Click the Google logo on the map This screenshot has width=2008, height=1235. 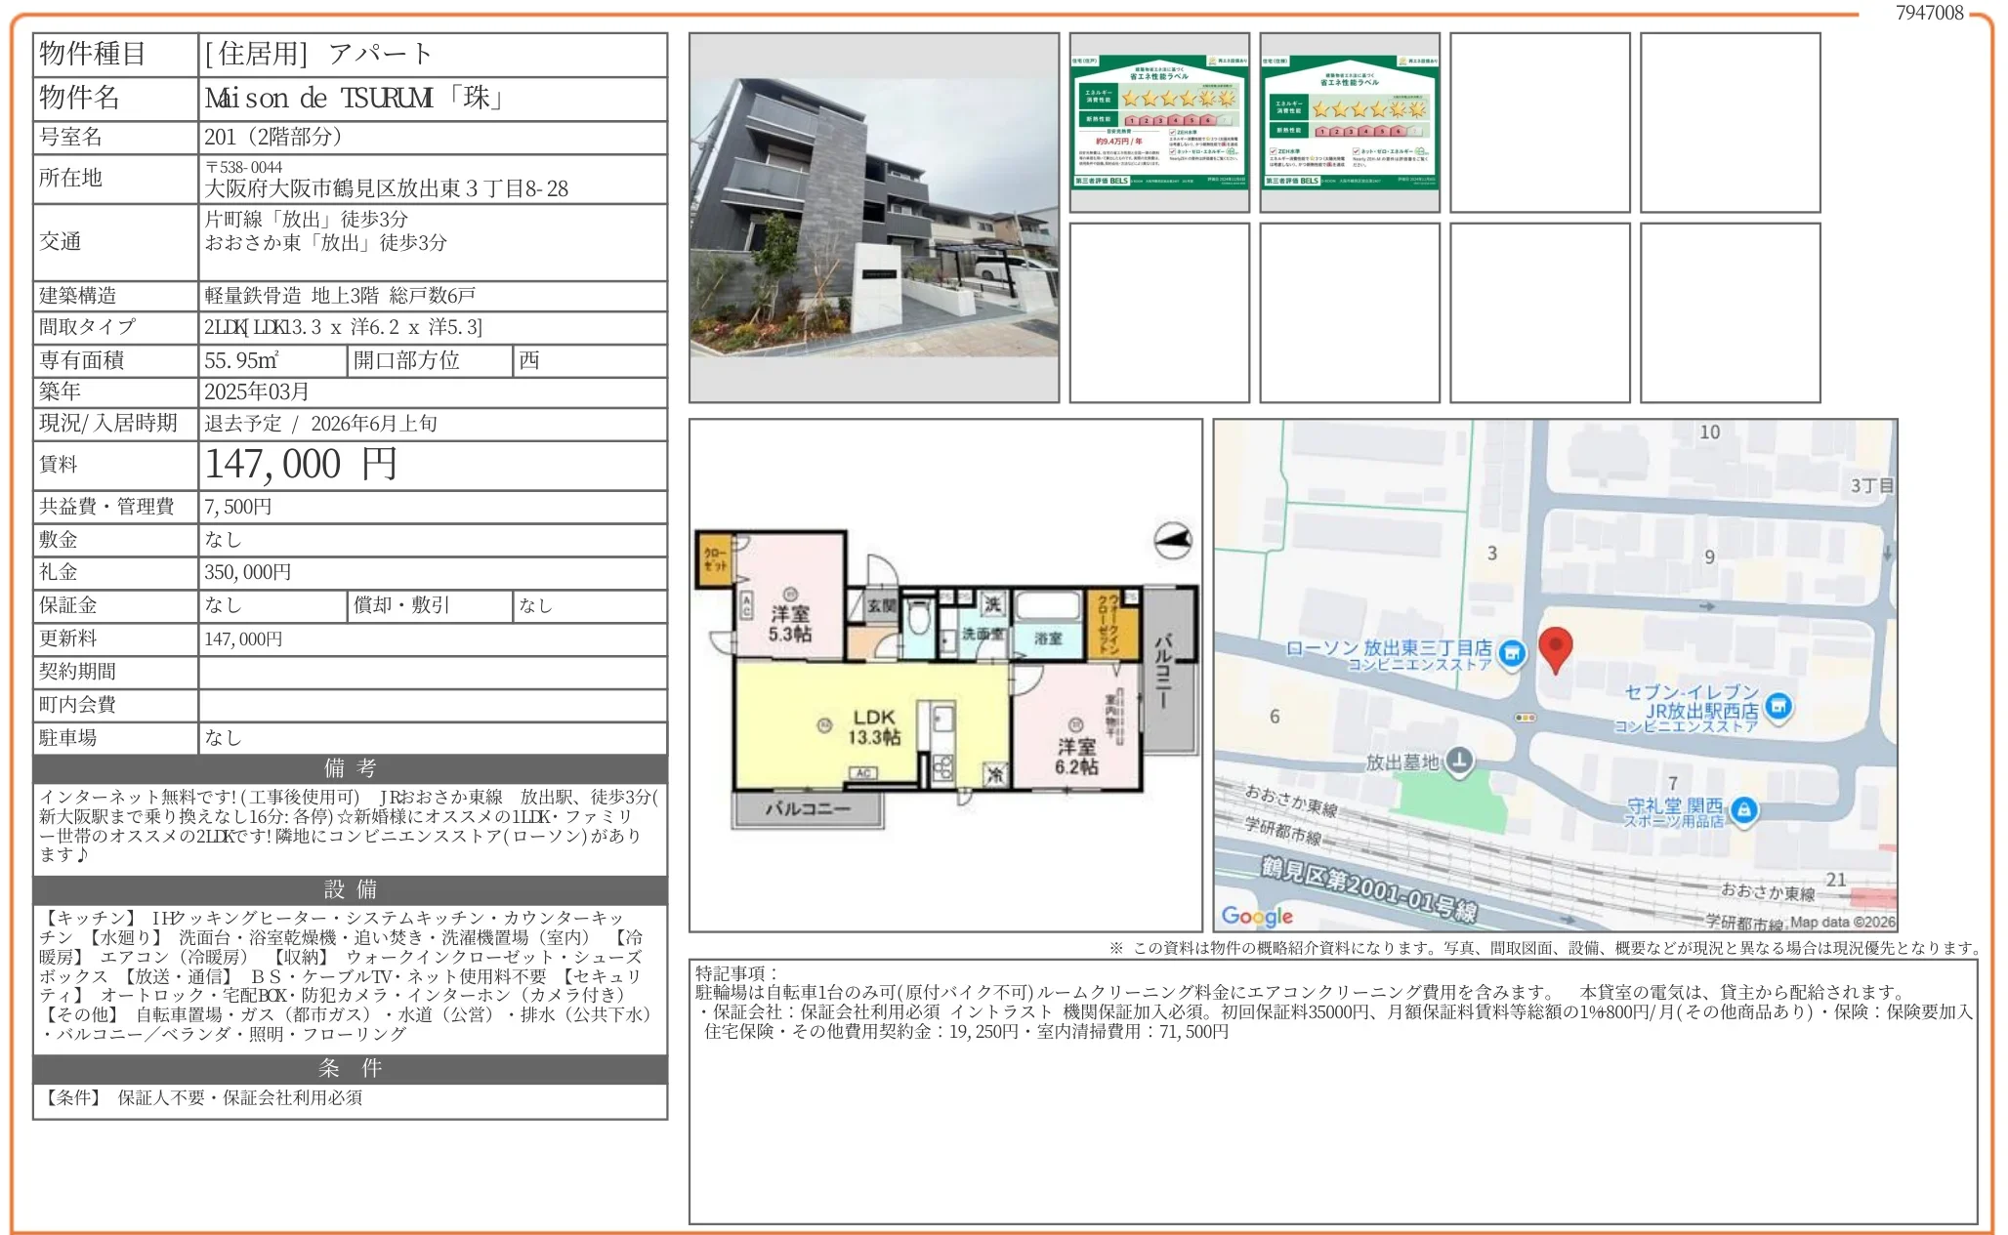click(x=1257, y=916)
